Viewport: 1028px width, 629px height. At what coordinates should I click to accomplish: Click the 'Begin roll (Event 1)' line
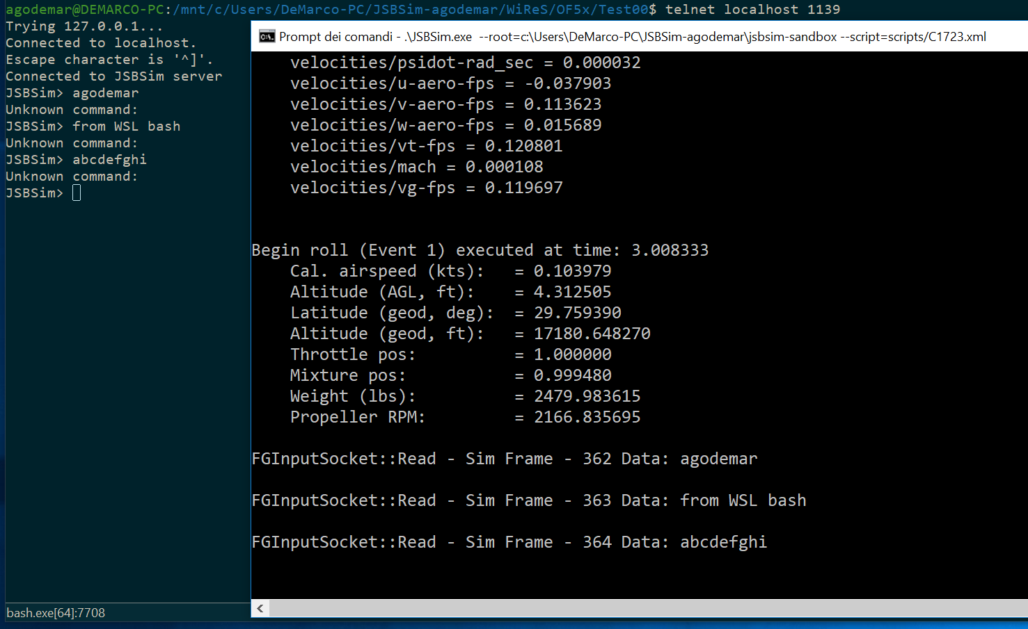480,250
